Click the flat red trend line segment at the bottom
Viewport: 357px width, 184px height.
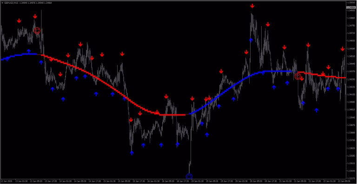pyautogui.click(x=174, y=115)
